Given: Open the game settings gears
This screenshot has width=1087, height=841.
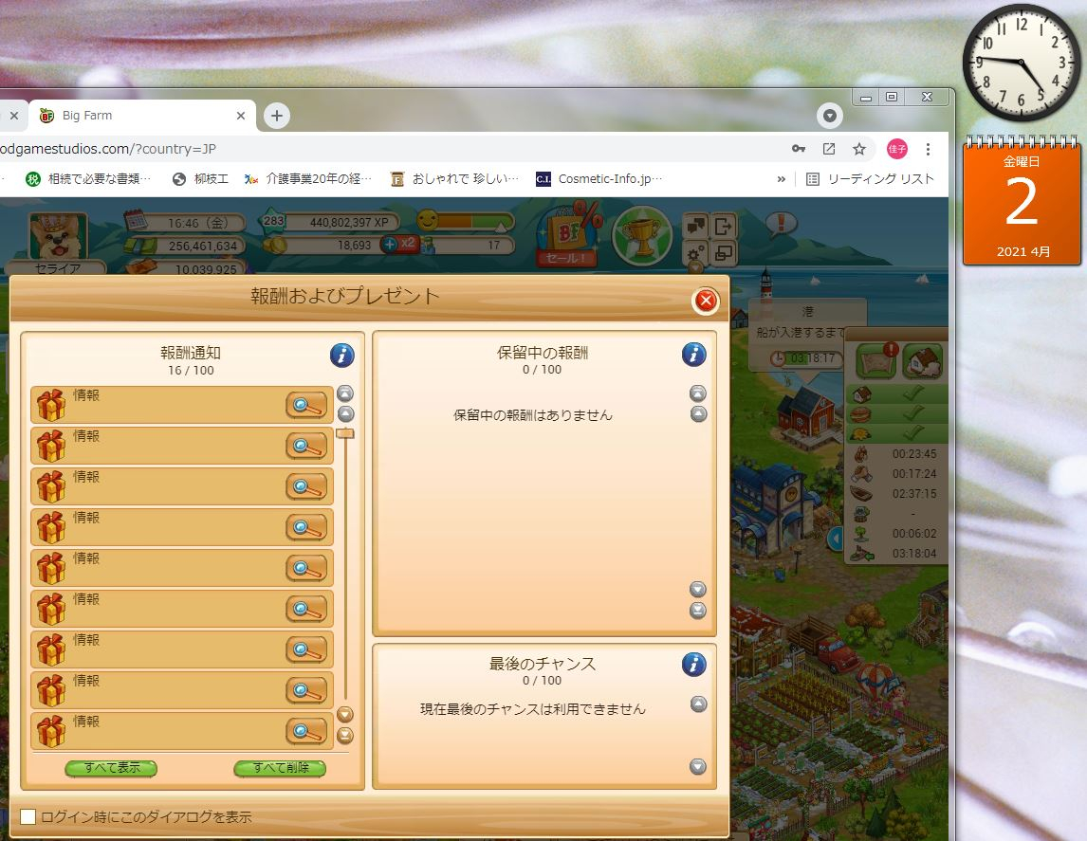Looking at the screenshot, I should (696, 253).
